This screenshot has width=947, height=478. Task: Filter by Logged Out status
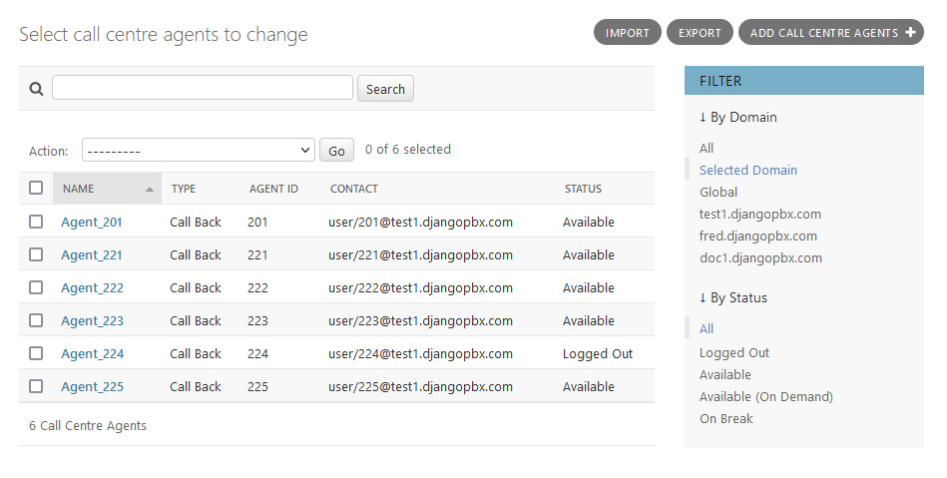coord(734,352)
